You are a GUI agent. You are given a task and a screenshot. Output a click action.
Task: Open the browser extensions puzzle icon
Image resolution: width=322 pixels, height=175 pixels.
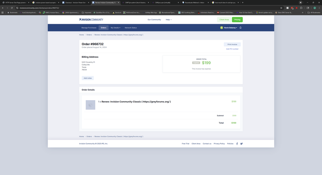point(301,8)
